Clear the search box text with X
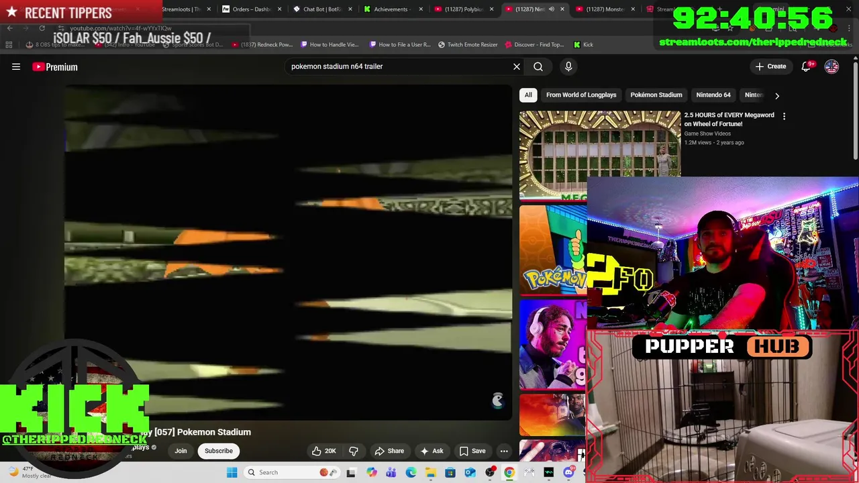This screenshot has height=483, width=859. click(x=517, y=66)
